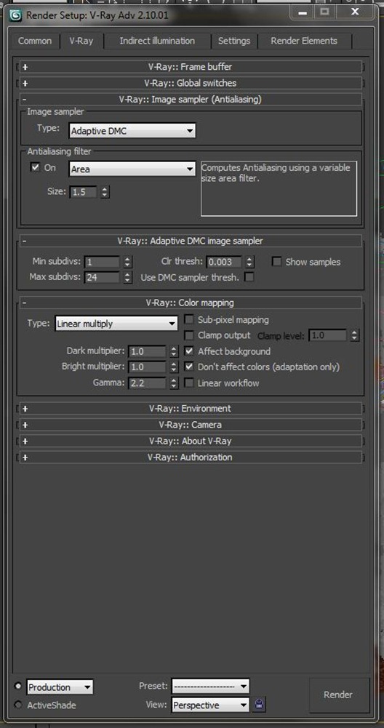Adjust the Gamma value spinner
Image resolution: width=384 pixels, height=728 pixels.
(174, 383)
